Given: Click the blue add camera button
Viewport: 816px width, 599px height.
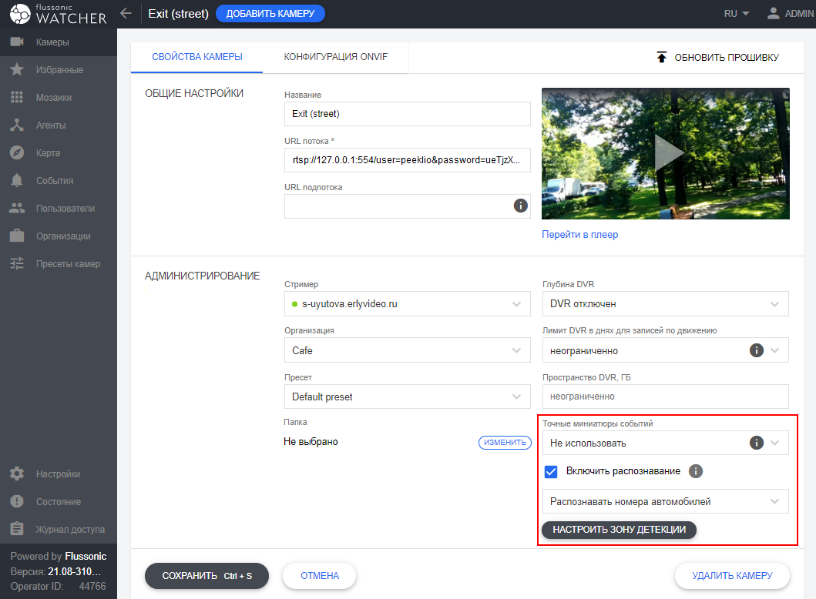Looking at the screenshot, I should 270,13.
